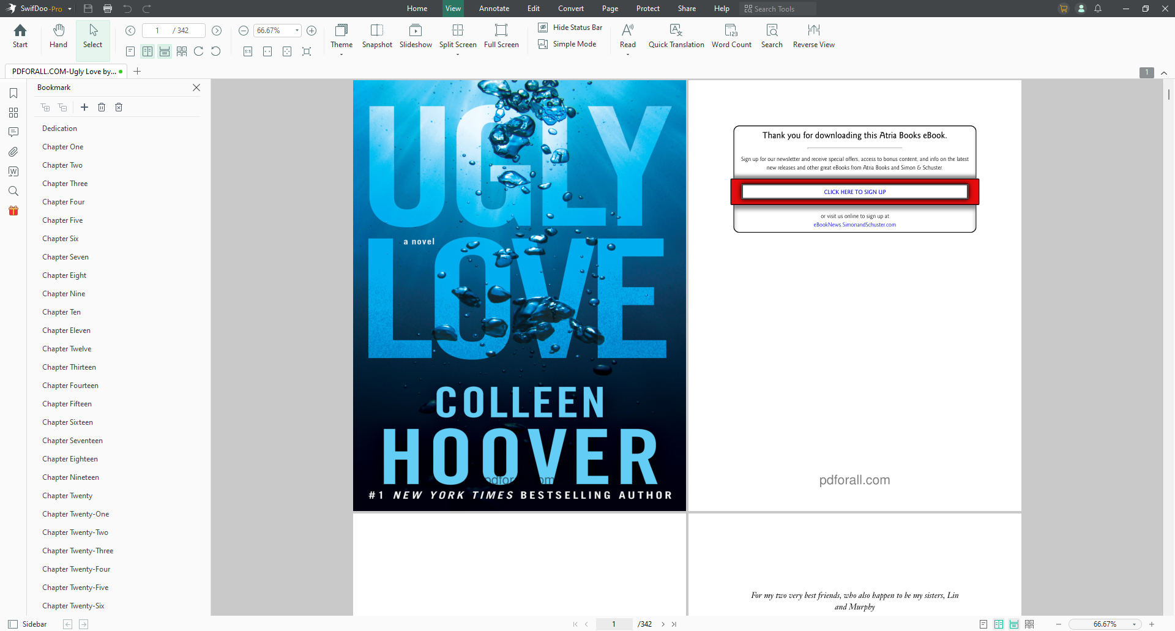Rotate page clockwise
The width and height of the screenshot is (1175, 631).
[x=199, y=51]
